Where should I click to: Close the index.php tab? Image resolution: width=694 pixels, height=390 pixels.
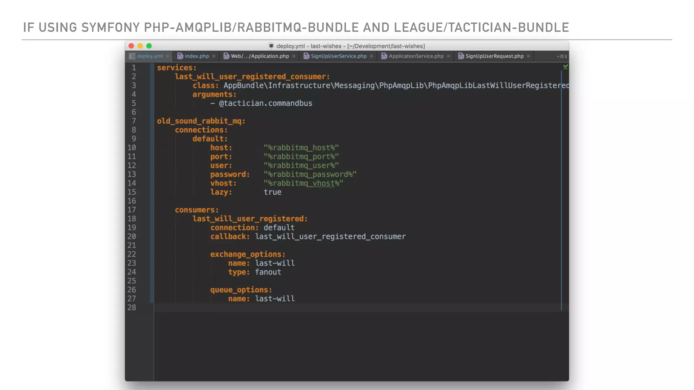tap(214, 56)
